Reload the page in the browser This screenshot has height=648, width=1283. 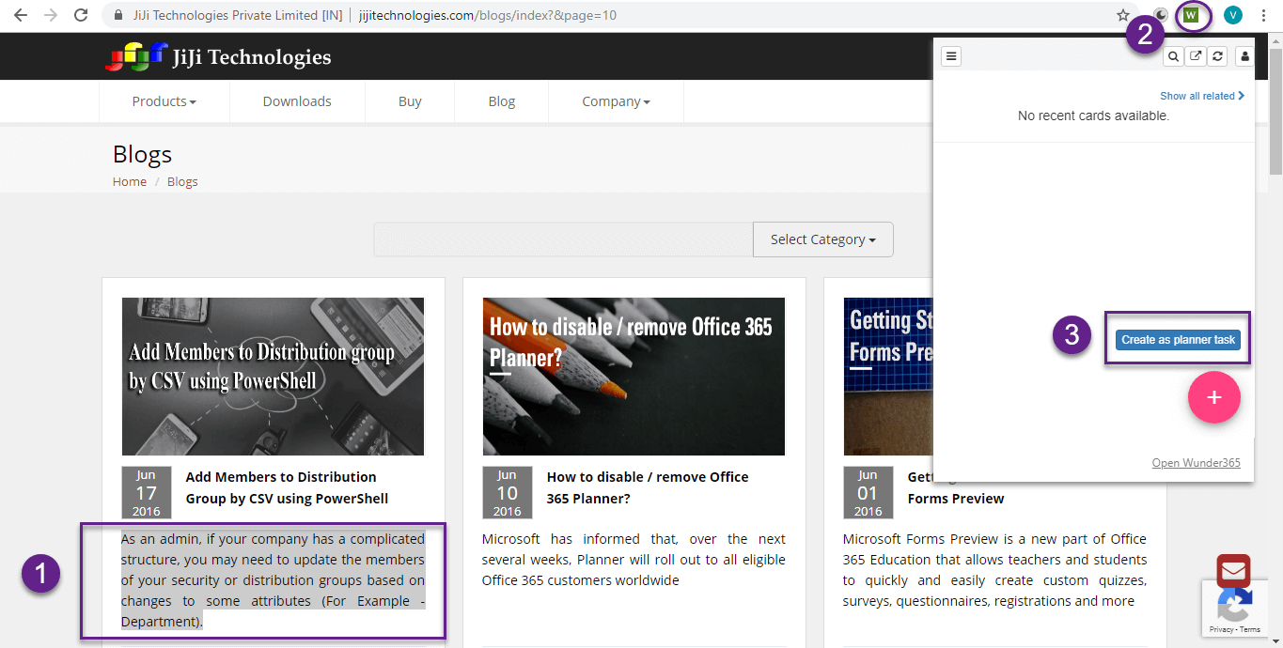[x=81, y=15]
